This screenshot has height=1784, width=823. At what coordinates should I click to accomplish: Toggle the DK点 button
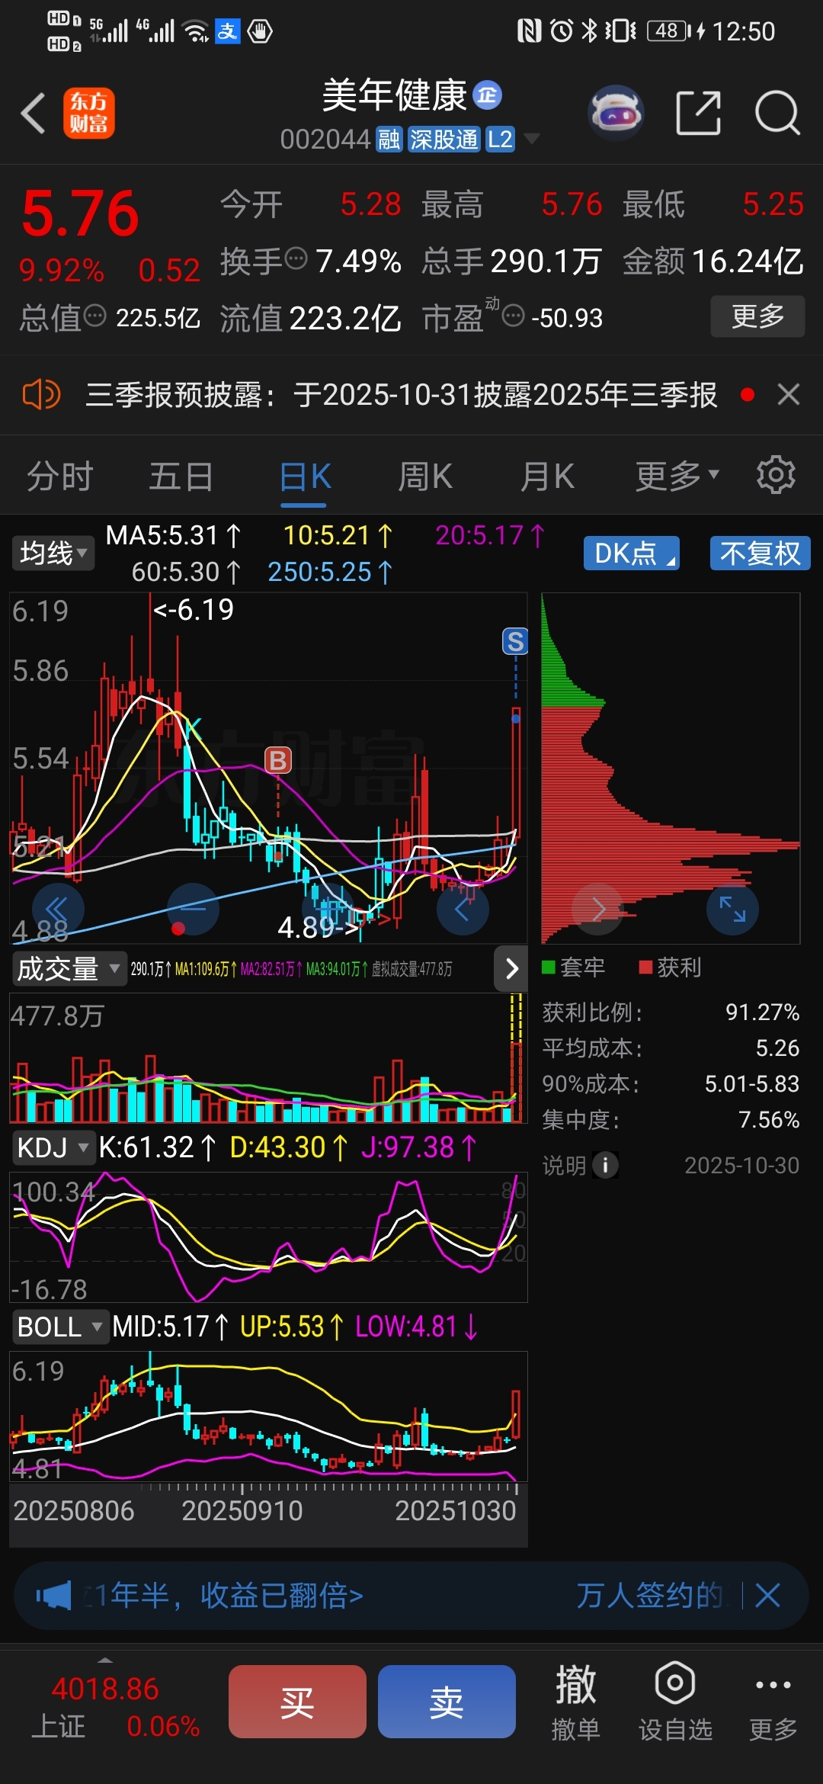(x=632, y=553)
